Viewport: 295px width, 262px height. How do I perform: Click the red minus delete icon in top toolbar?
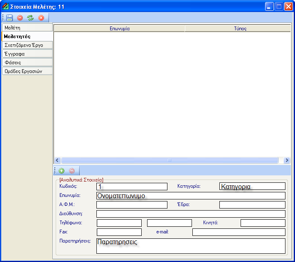pos(20,18)
